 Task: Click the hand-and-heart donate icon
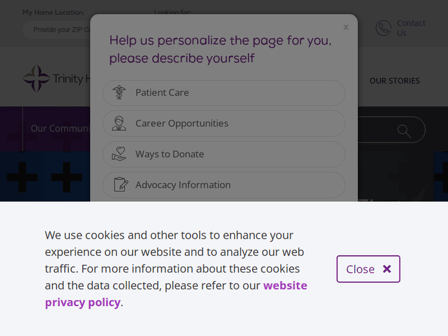click(119, 154)
